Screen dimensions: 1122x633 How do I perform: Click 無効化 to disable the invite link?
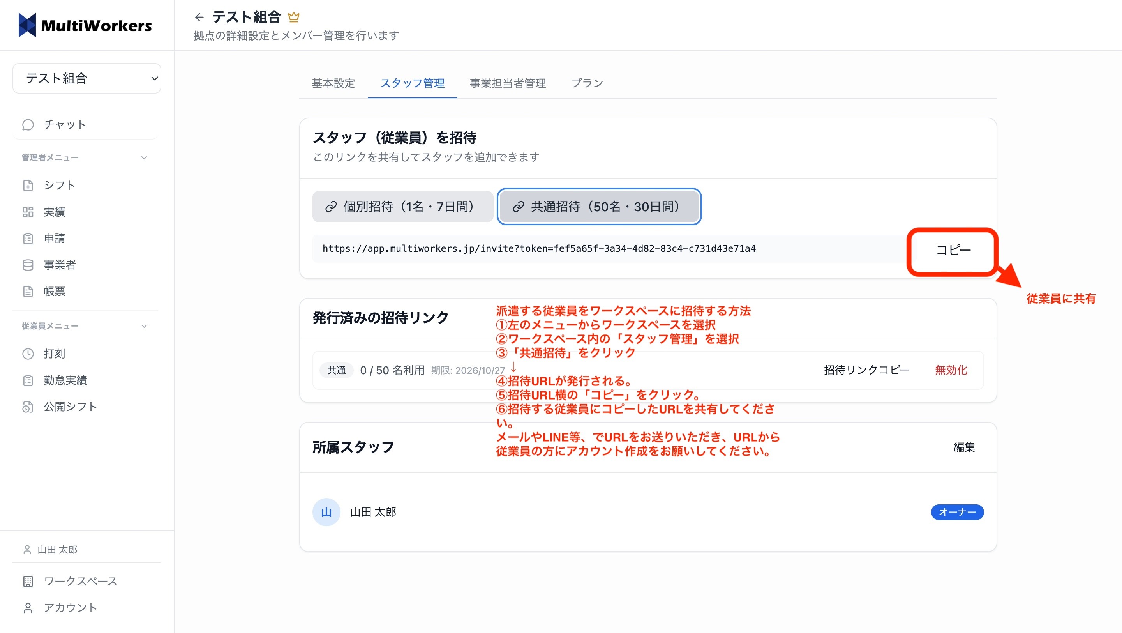(x=951, y=370)
